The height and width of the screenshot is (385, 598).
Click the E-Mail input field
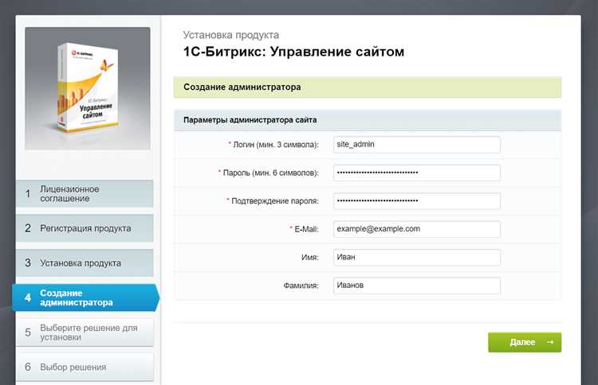416,229
